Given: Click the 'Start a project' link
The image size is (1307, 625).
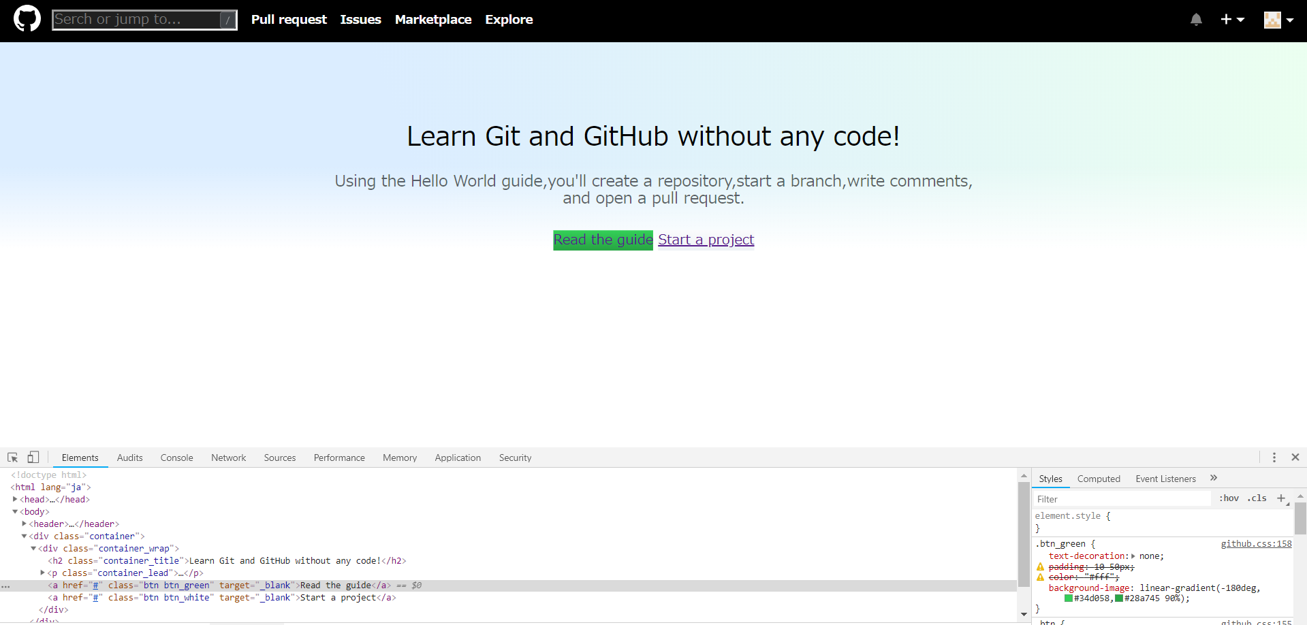Looking at the screenshot, I should click(x=706, y=240).
